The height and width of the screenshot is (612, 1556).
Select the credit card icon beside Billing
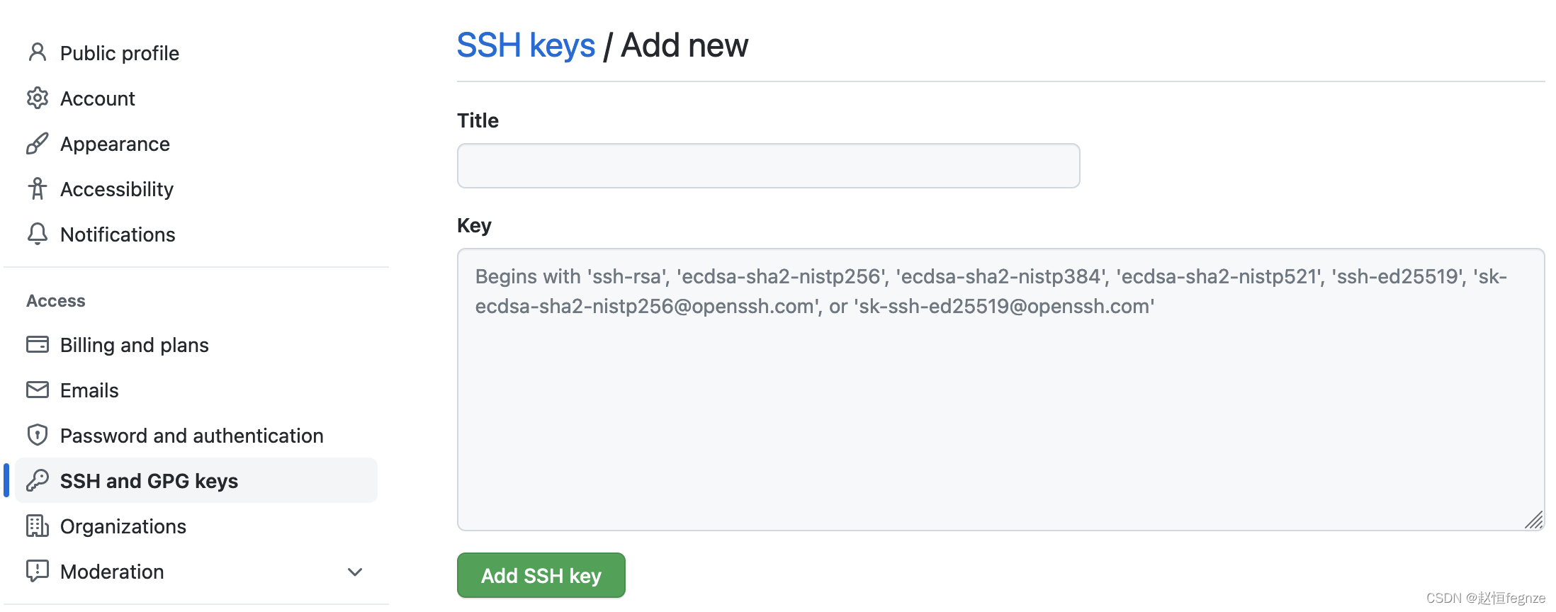[38, 344]
